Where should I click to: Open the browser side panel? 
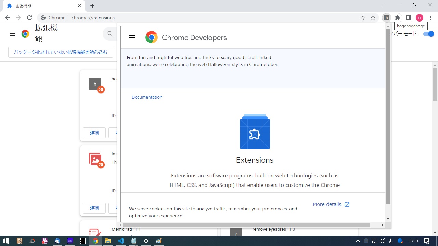pos(408,18)
